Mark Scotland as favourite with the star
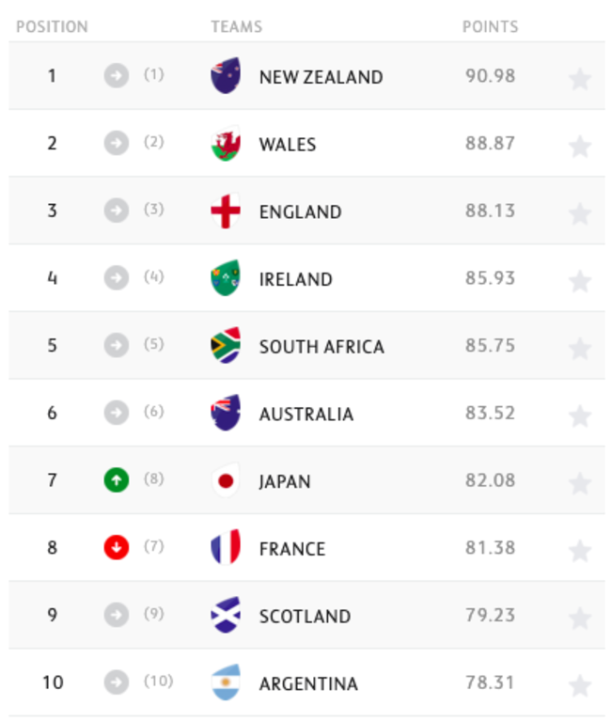The height and width of the screenshot is (721, 611). coord(580,618)
